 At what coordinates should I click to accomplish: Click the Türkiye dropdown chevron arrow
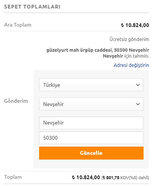point(138,85)
